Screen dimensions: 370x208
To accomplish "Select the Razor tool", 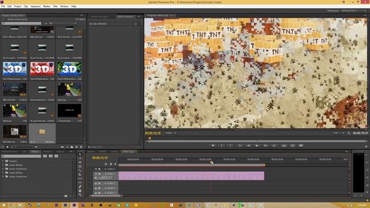I will pyautogui.click(x=80, y=174).
